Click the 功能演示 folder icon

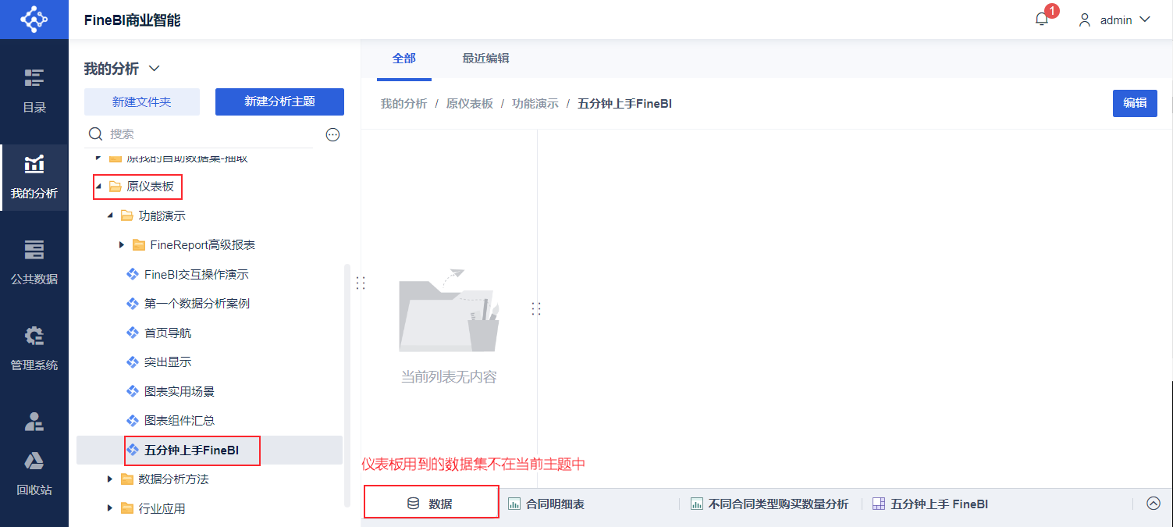(x=126, y=215)
